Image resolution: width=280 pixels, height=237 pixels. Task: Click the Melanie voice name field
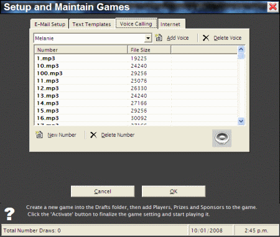90,39
